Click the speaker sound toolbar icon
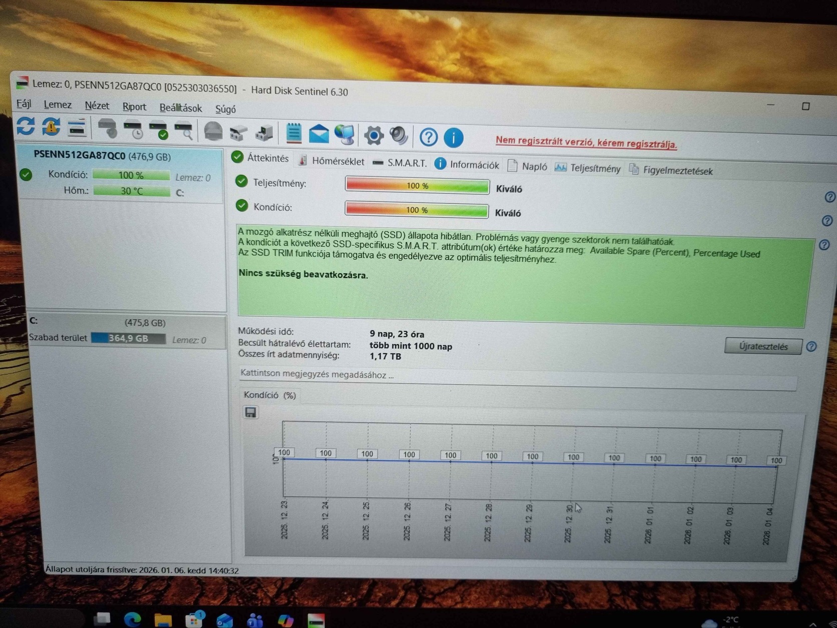Image resolution: width=837 pixels, height=628 pixels. (399, 136)
